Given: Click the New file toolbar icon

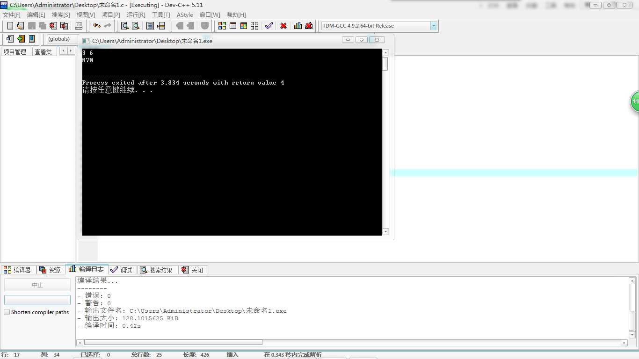Looking at the screenshot, I should 10,26.
